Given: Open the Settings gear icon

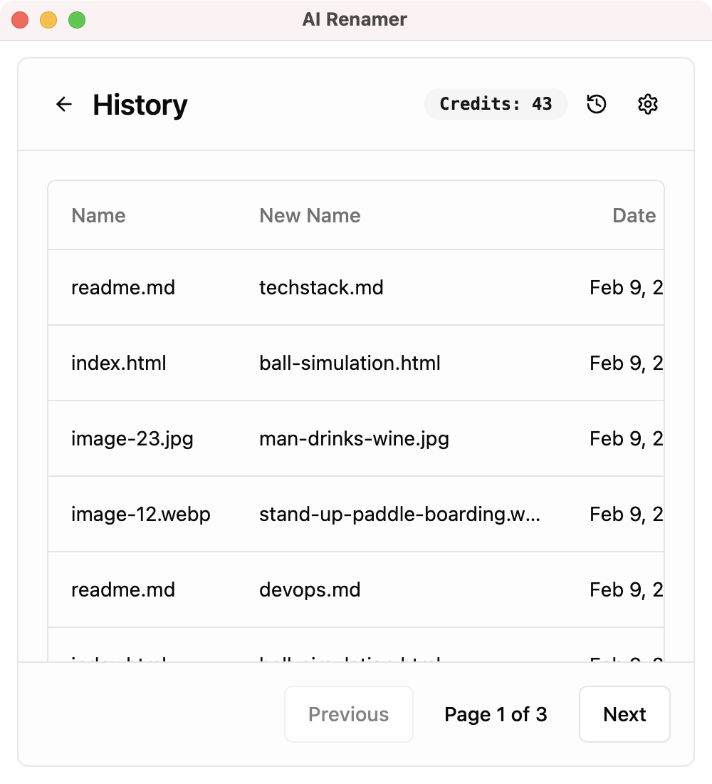Looking at the screenshot, I should tap(647, 104).
